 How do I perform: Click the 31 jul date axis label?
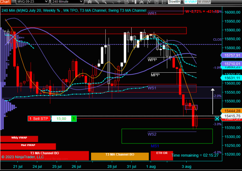(132, 166)
